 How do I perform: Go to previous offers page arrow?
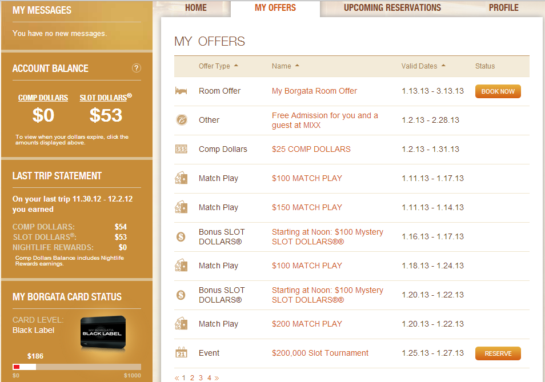[177, 378]
